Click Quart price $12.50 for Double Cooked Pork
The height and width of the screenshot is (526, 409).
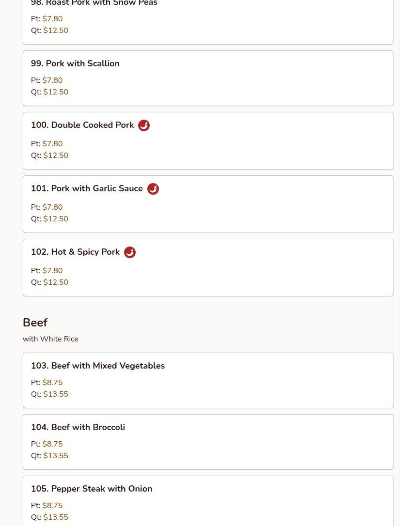coord(56,155)
